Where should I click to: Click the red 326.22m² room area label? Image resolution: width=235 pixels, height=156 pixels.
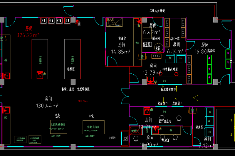[28, 35]
